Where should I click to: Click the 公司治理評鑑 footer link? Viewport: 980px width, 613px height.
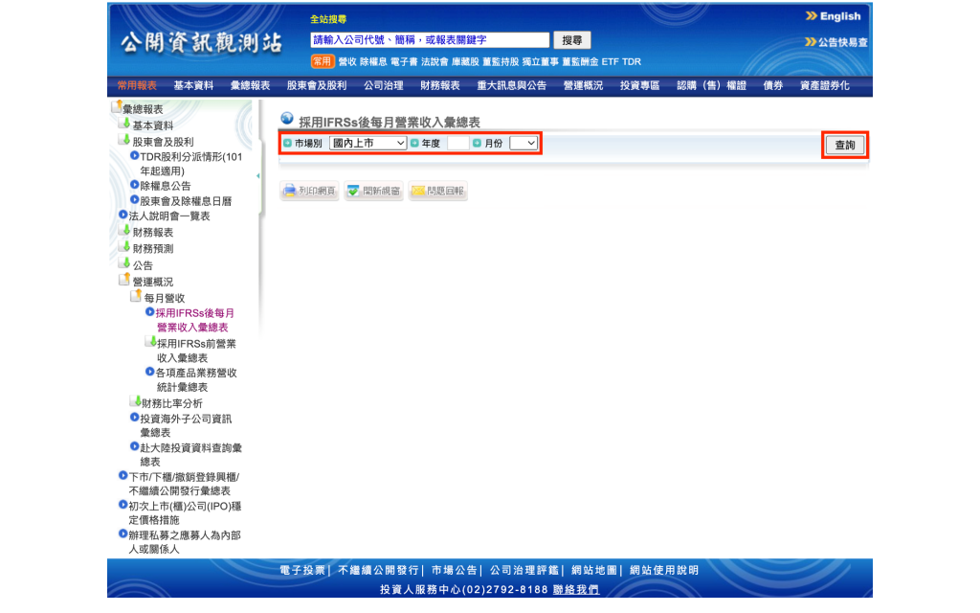coord(524,571)
